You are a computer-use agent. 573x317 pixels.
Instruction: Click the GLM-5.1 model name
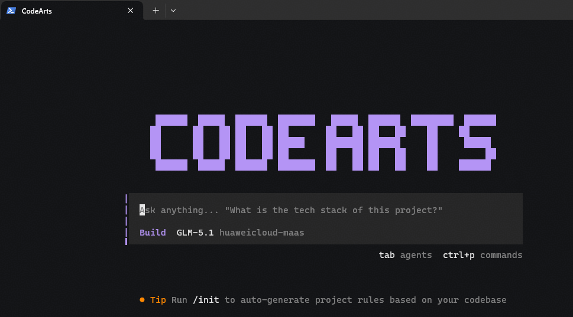click(x=195, y=233)
